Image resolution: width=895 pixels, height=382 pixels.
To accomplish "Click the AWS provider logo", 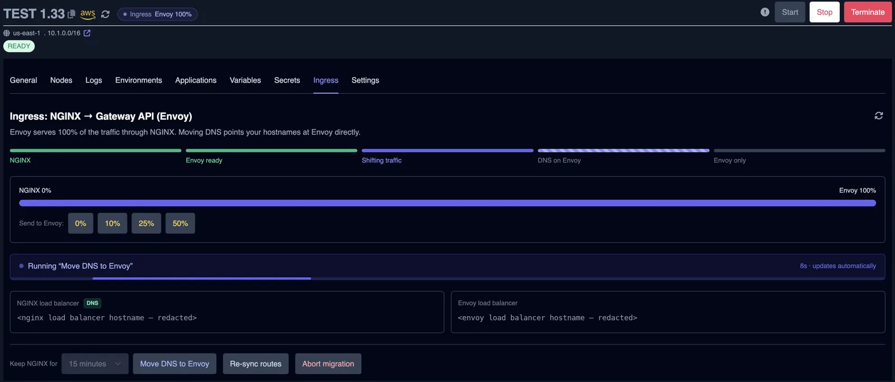I will [88, 14].
